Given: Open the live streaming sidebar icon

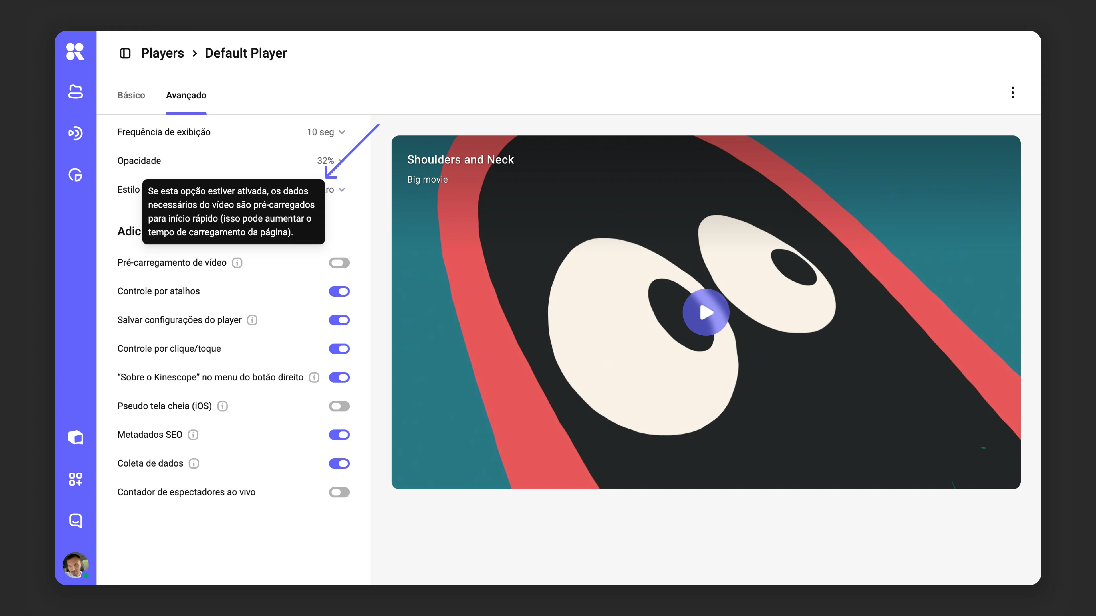Looking at the screenshot, I should [75, 133].
